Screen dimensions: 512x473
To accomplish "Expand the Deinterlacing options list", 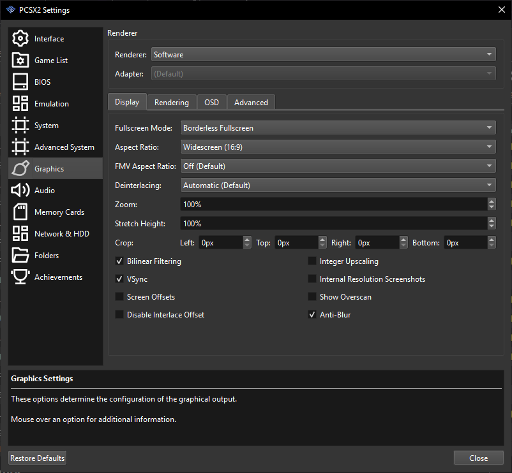I will pos(338,185).
